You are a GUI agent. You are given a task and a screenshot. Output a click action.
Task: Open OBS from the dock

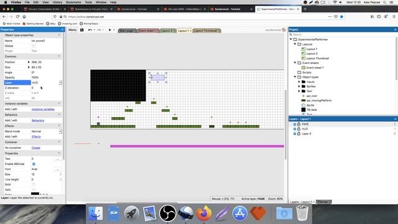(x=167, y=213)
